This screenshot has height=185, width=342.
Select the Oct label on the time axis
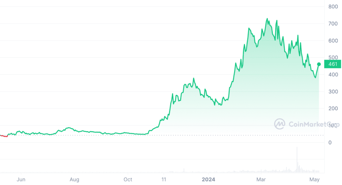point(128,179)
